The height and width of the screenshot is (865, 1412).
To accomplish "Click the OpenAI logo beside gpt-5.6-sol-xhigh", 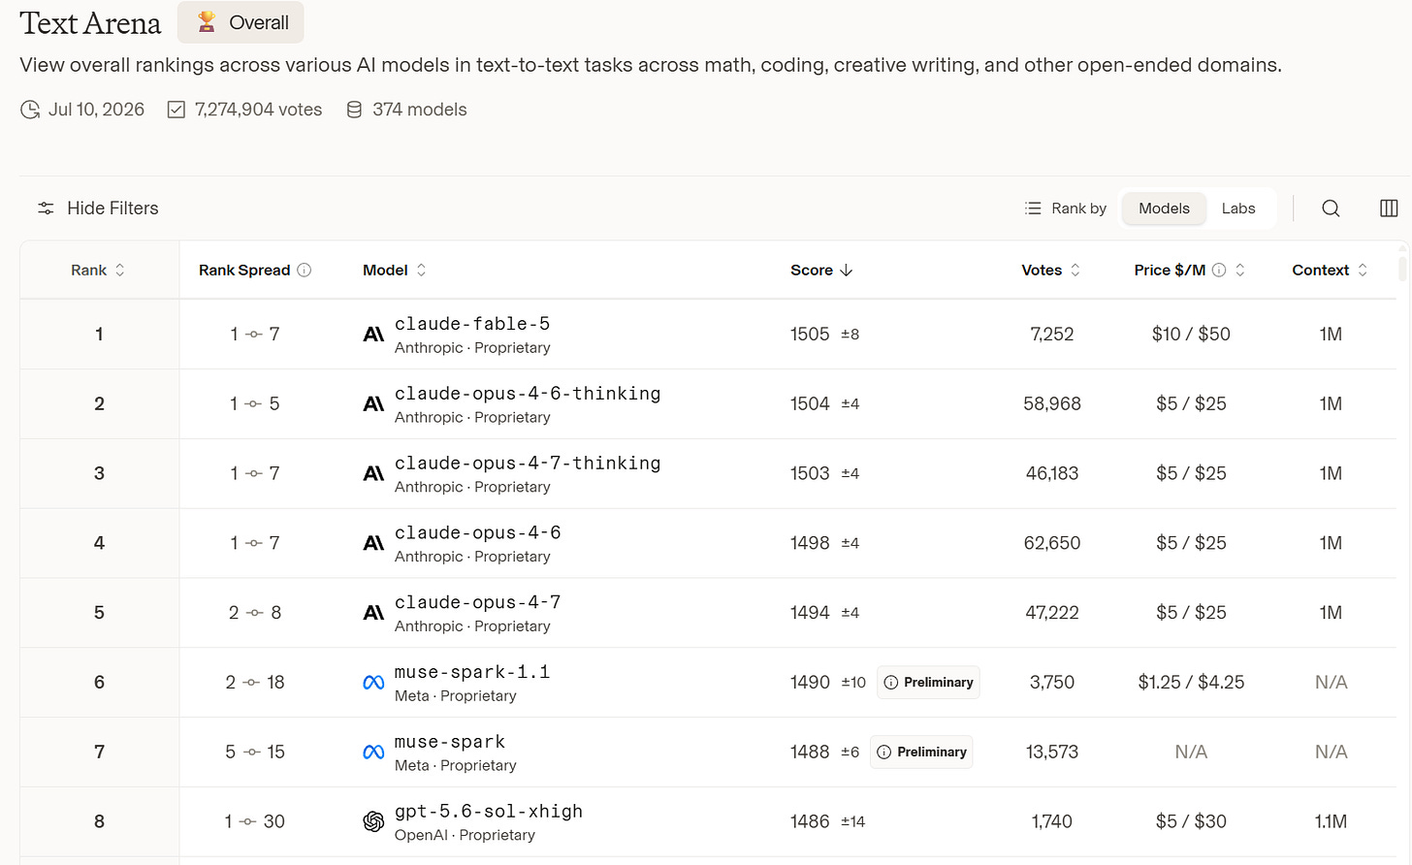I will [373, 822].
